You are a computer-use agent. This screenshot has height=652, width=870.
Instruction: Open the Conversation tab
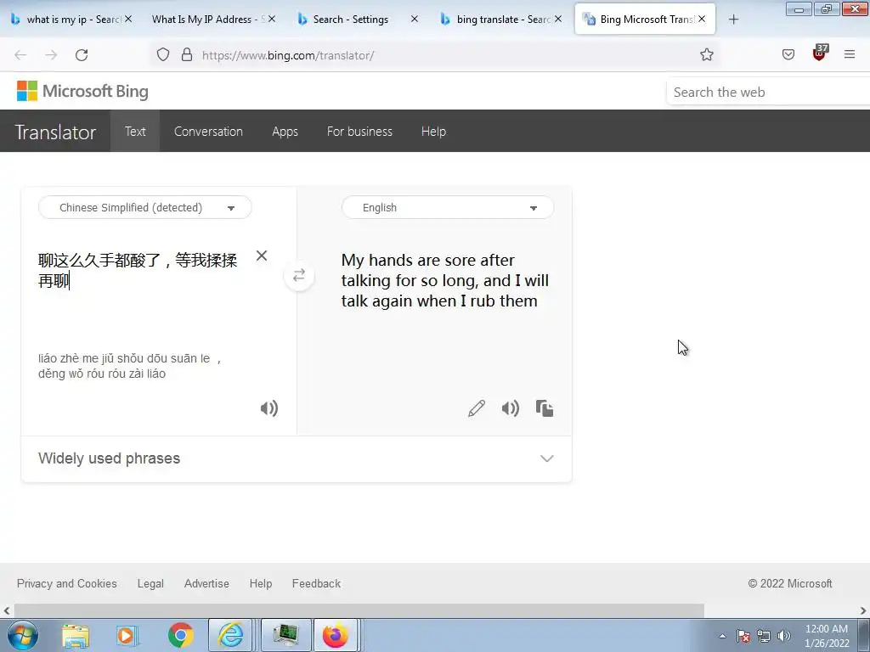point(208,132)
